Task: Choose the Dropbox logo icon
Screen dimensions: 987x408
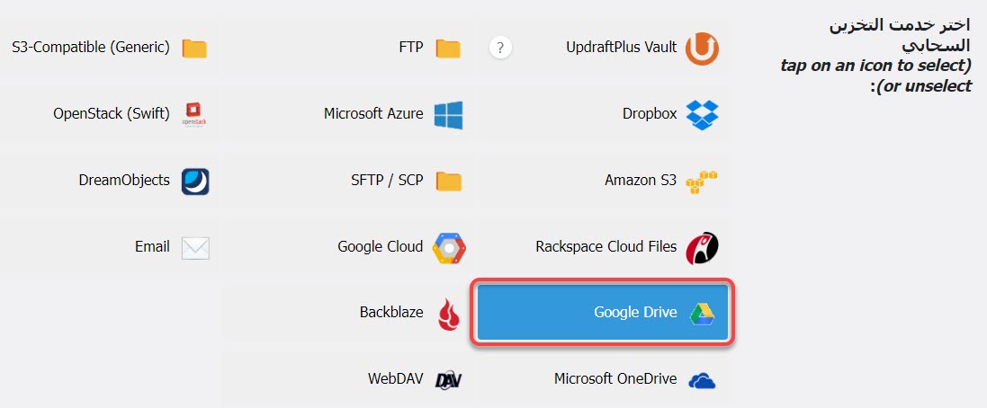Action: click(x=702, y=114)
